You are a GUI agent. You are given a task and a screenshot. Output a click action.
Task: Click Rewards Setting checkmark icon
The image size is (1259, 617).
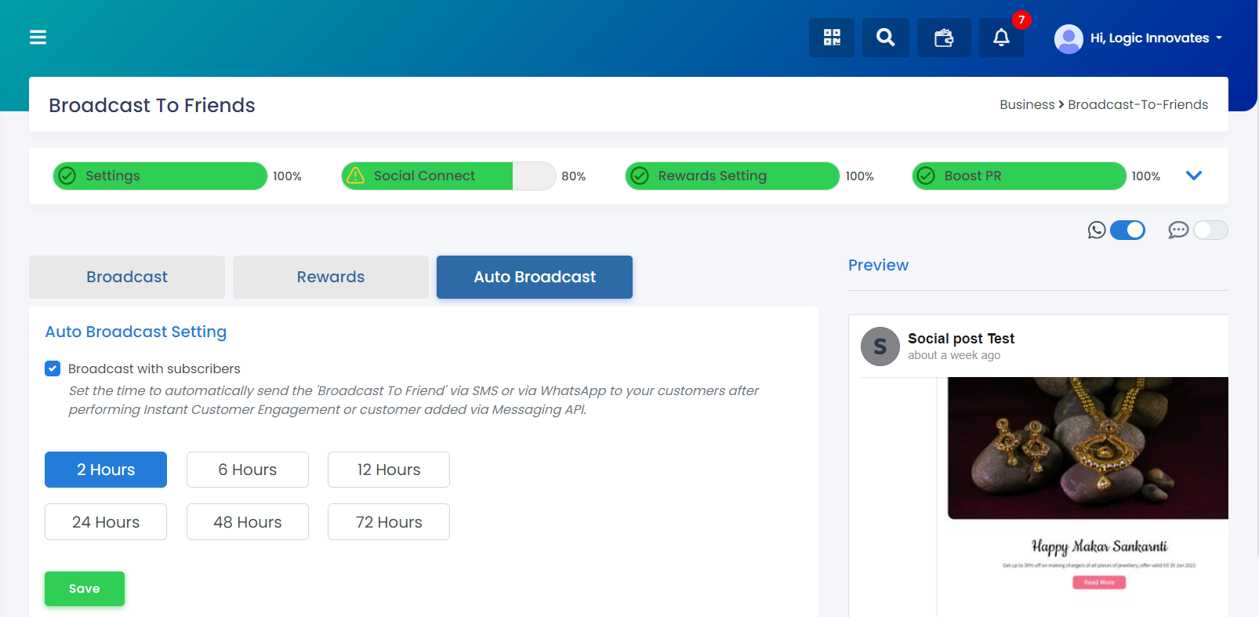coord(640,176)
